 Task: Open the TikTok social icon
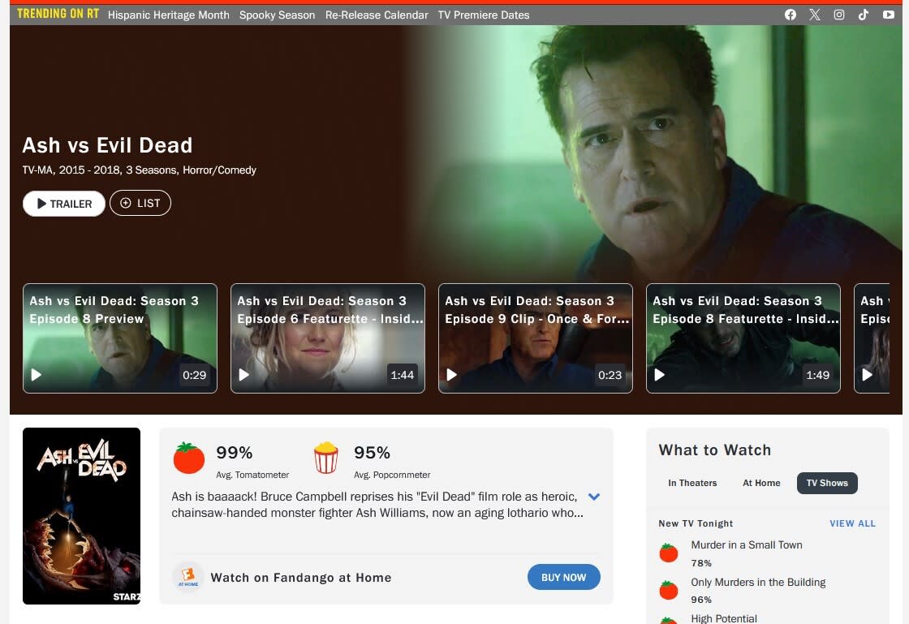tap(864, 15)
